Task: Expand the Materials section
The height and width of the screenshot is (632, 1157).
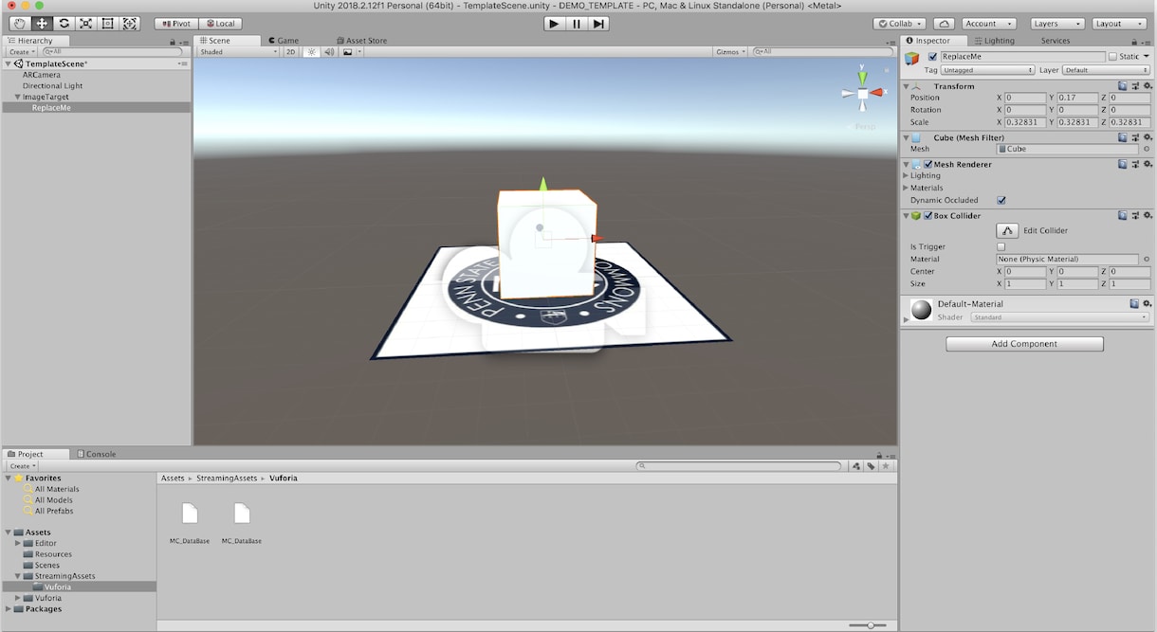Action: [906, 188]
